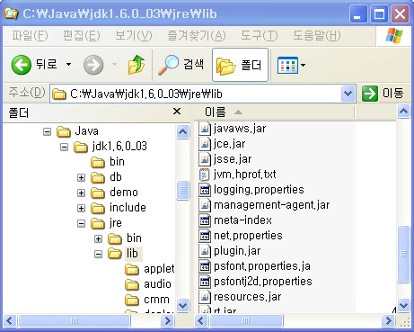414x332 pixels.
Task: Go up one folder level
Action: (x=137, y=65)
